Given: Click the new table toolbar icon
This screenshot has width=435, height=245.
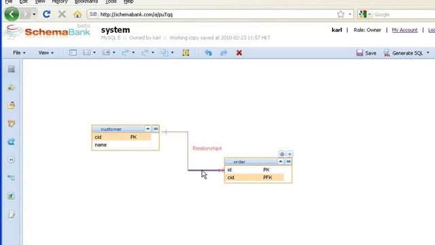Looking at the screenshot, I should point(73,52).
